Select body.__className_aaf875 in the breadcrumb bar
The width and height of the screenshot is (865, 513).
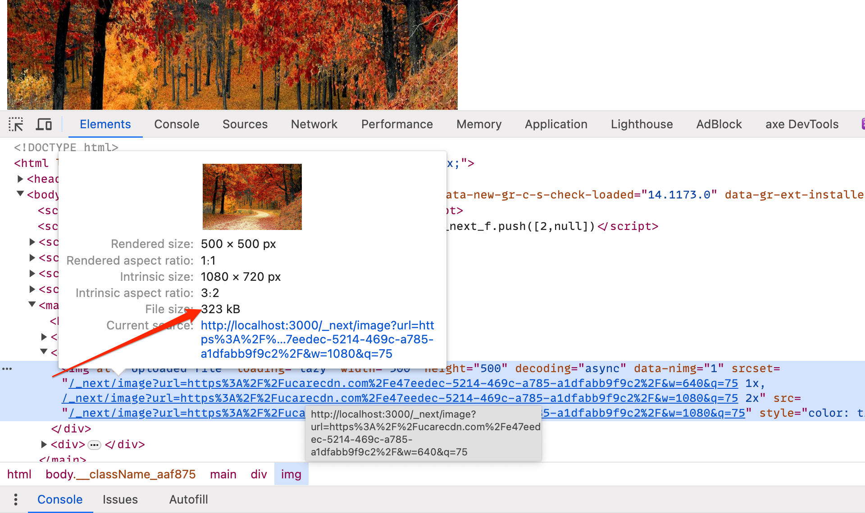pos(121,474)
